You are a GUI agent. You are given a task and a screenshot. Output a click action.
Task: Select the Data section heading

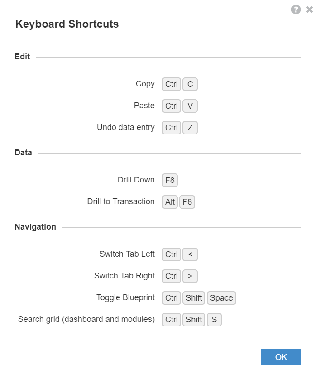pyautogui.click(x=23, y=153)
